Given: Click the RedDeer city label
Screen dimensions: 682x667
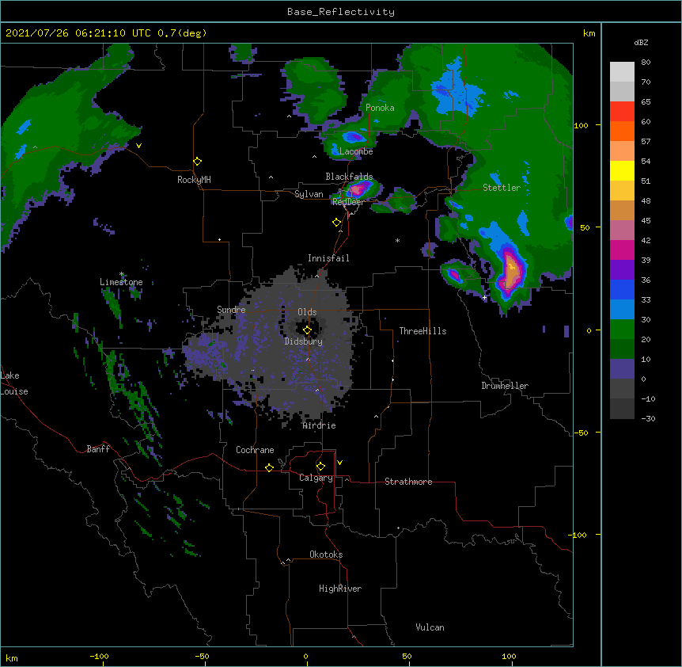Looking at the screenshot, I should (348, 202).
